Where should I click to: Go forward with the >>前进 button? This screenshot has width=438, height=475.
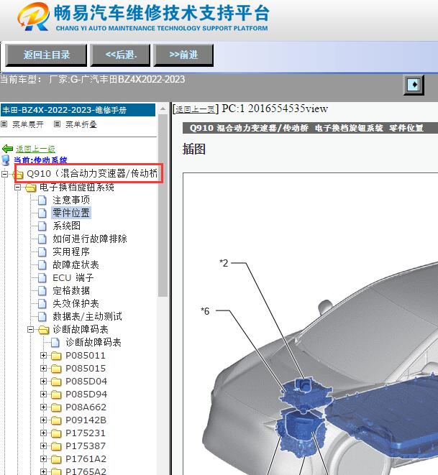click(x=183, y=55)
